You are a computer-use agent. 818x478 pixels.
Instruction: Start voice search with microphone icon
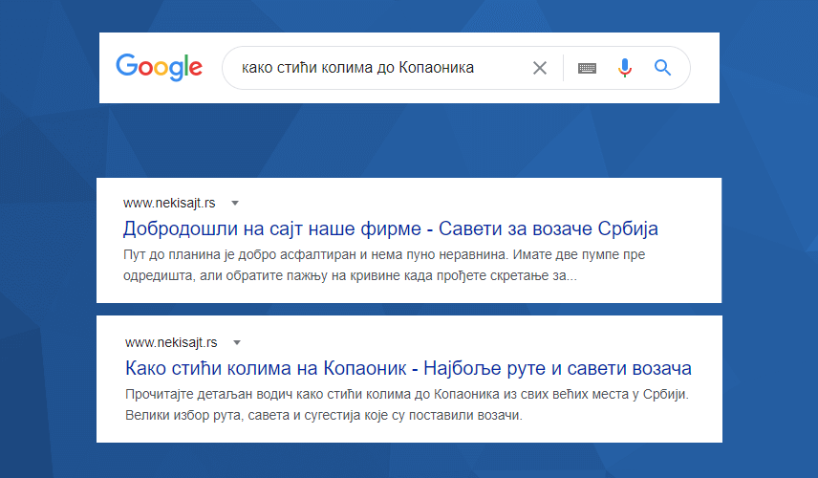(x=625, y=68)
